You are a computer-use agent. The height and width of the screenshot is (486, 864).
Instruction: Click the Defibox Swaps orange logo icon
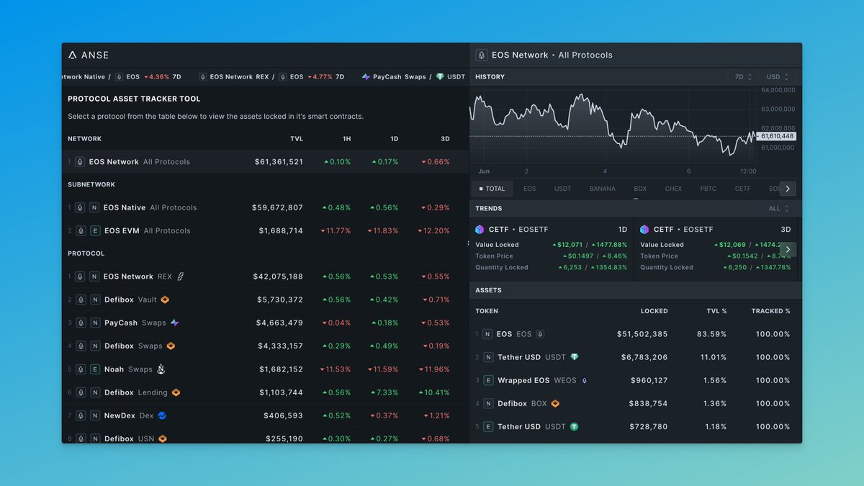pyautogui.click(x=171, y=346)
